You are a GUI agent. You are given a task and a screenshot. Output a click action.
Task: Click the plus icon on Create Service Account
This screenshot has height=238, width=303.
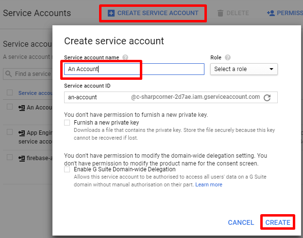[111, 13]
